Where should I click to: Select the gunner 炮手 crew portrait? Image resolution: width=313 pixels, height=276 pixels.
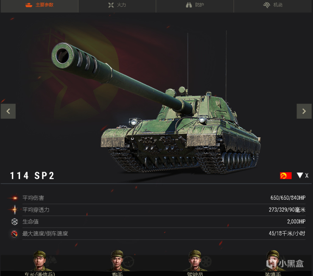pos(117,261)
